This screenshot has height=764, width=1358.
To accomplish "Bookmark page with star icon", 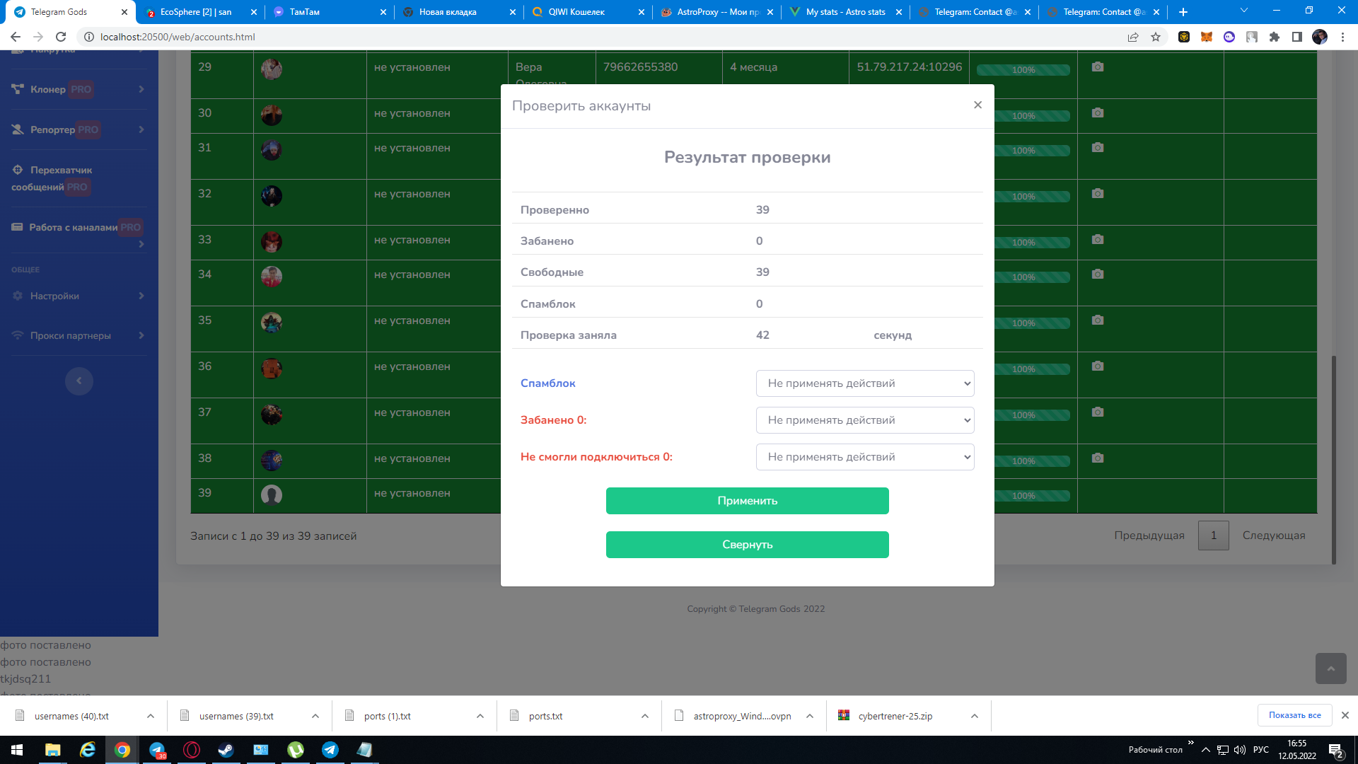I will 1156,37.
